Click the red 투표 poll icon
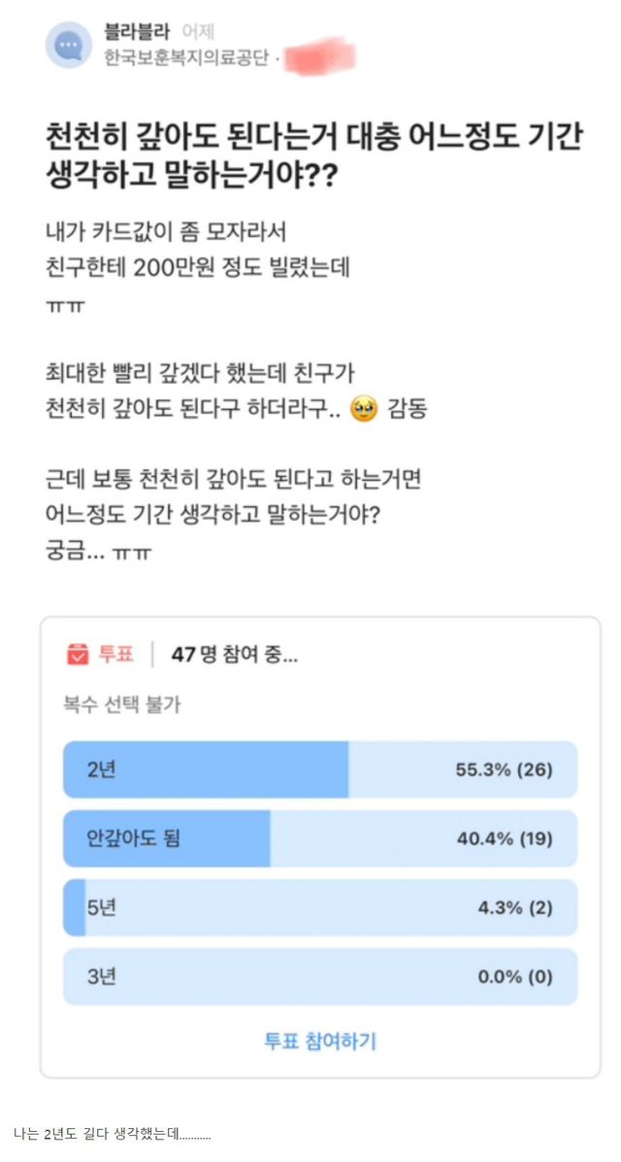This screenshot has height=1162, width=621. 78,654
